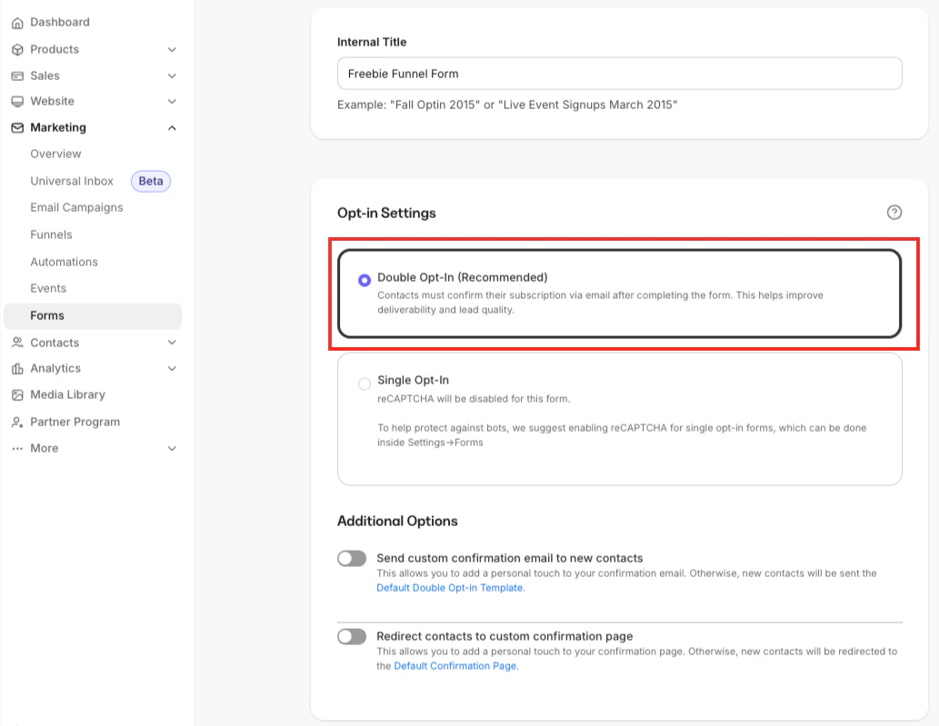
Task: Click the Internal Title input field
Action: [619, 73]
